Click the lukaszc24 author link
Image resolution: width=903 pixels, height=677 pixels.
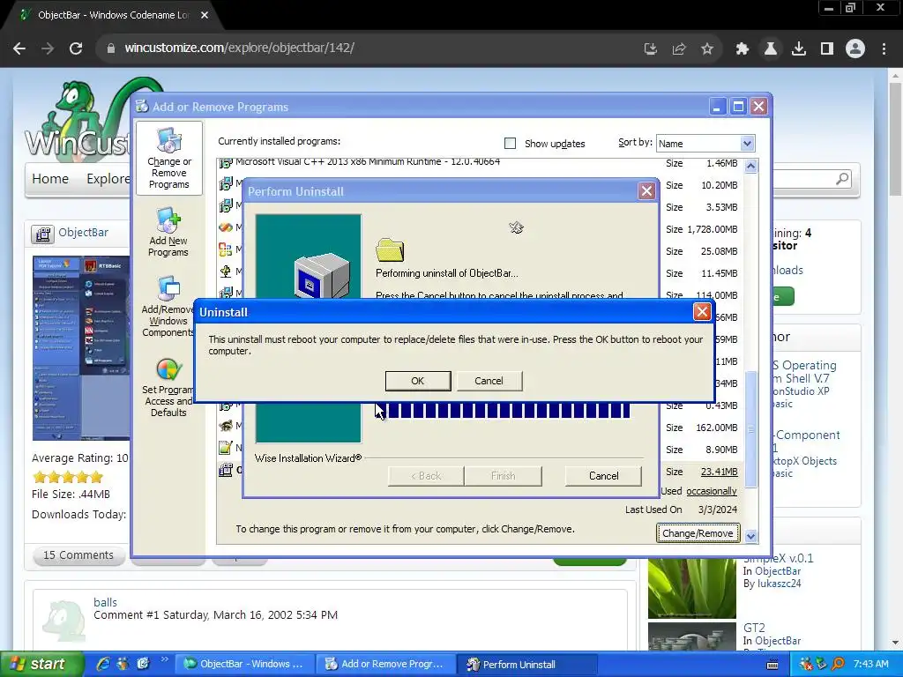780,584
